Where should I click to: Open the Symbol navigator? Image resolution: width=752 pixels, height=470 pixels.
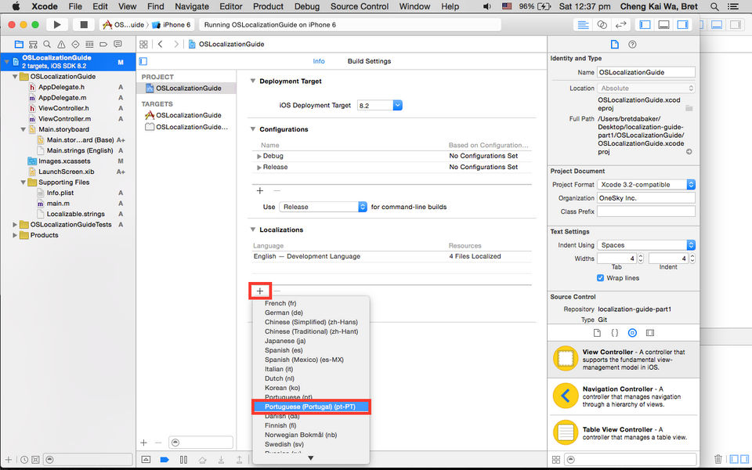click(33, 44)
